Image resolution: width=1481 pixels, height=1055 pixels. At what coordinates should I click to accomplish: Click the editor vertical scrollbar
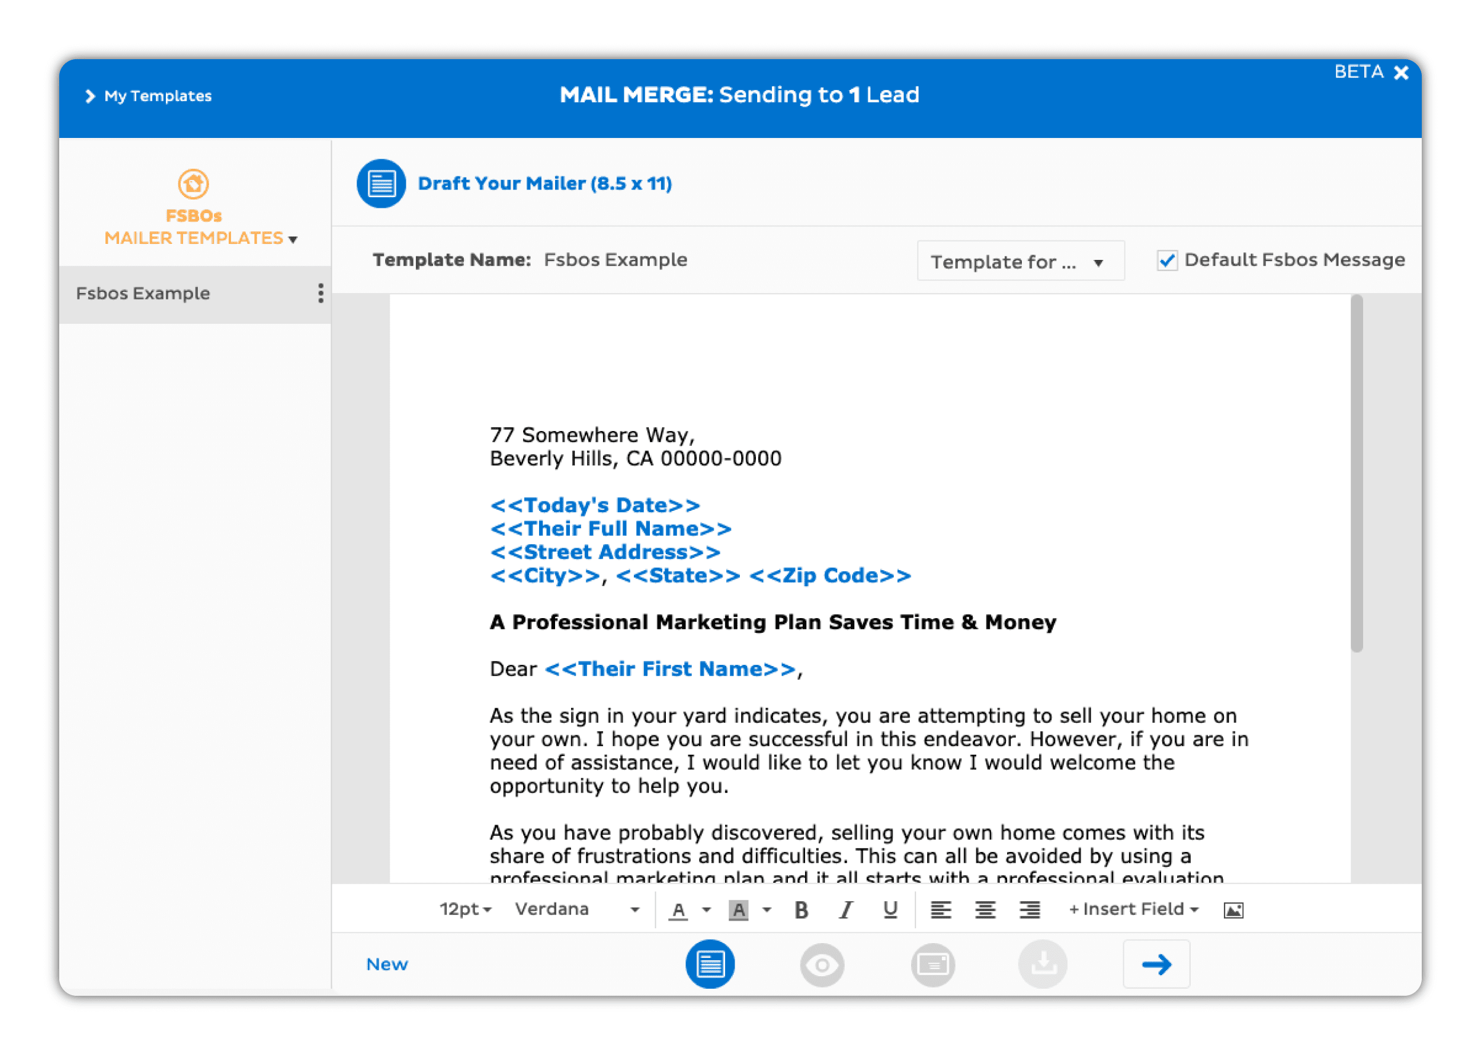pyautogui.click(x=1356, y=474)
